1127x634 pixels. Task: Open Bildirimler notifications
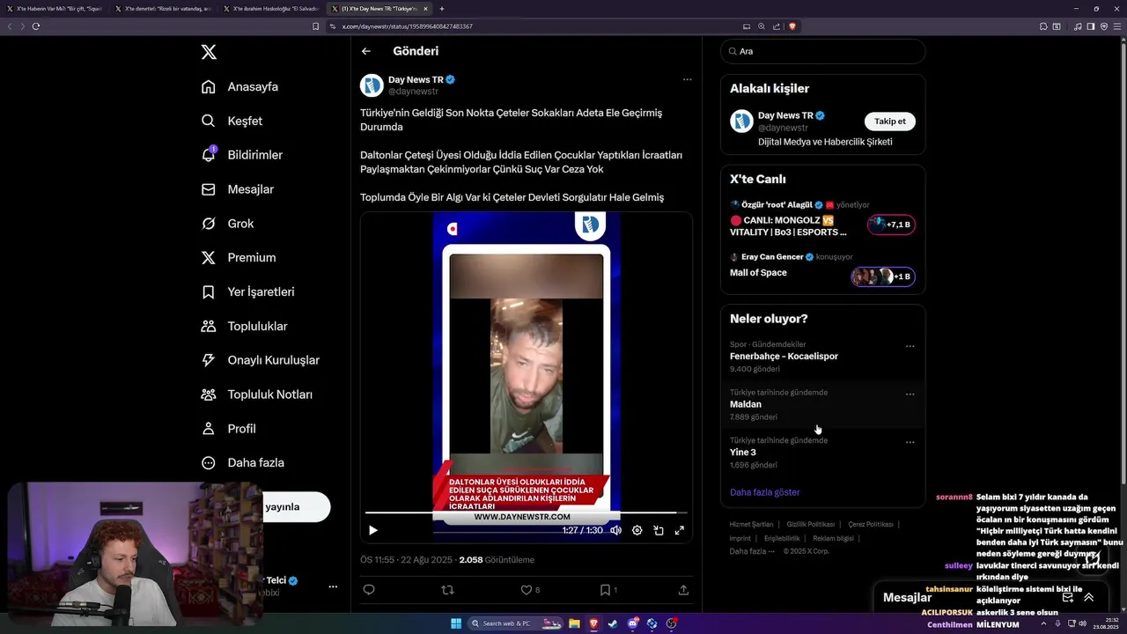[x=242, y=155]
